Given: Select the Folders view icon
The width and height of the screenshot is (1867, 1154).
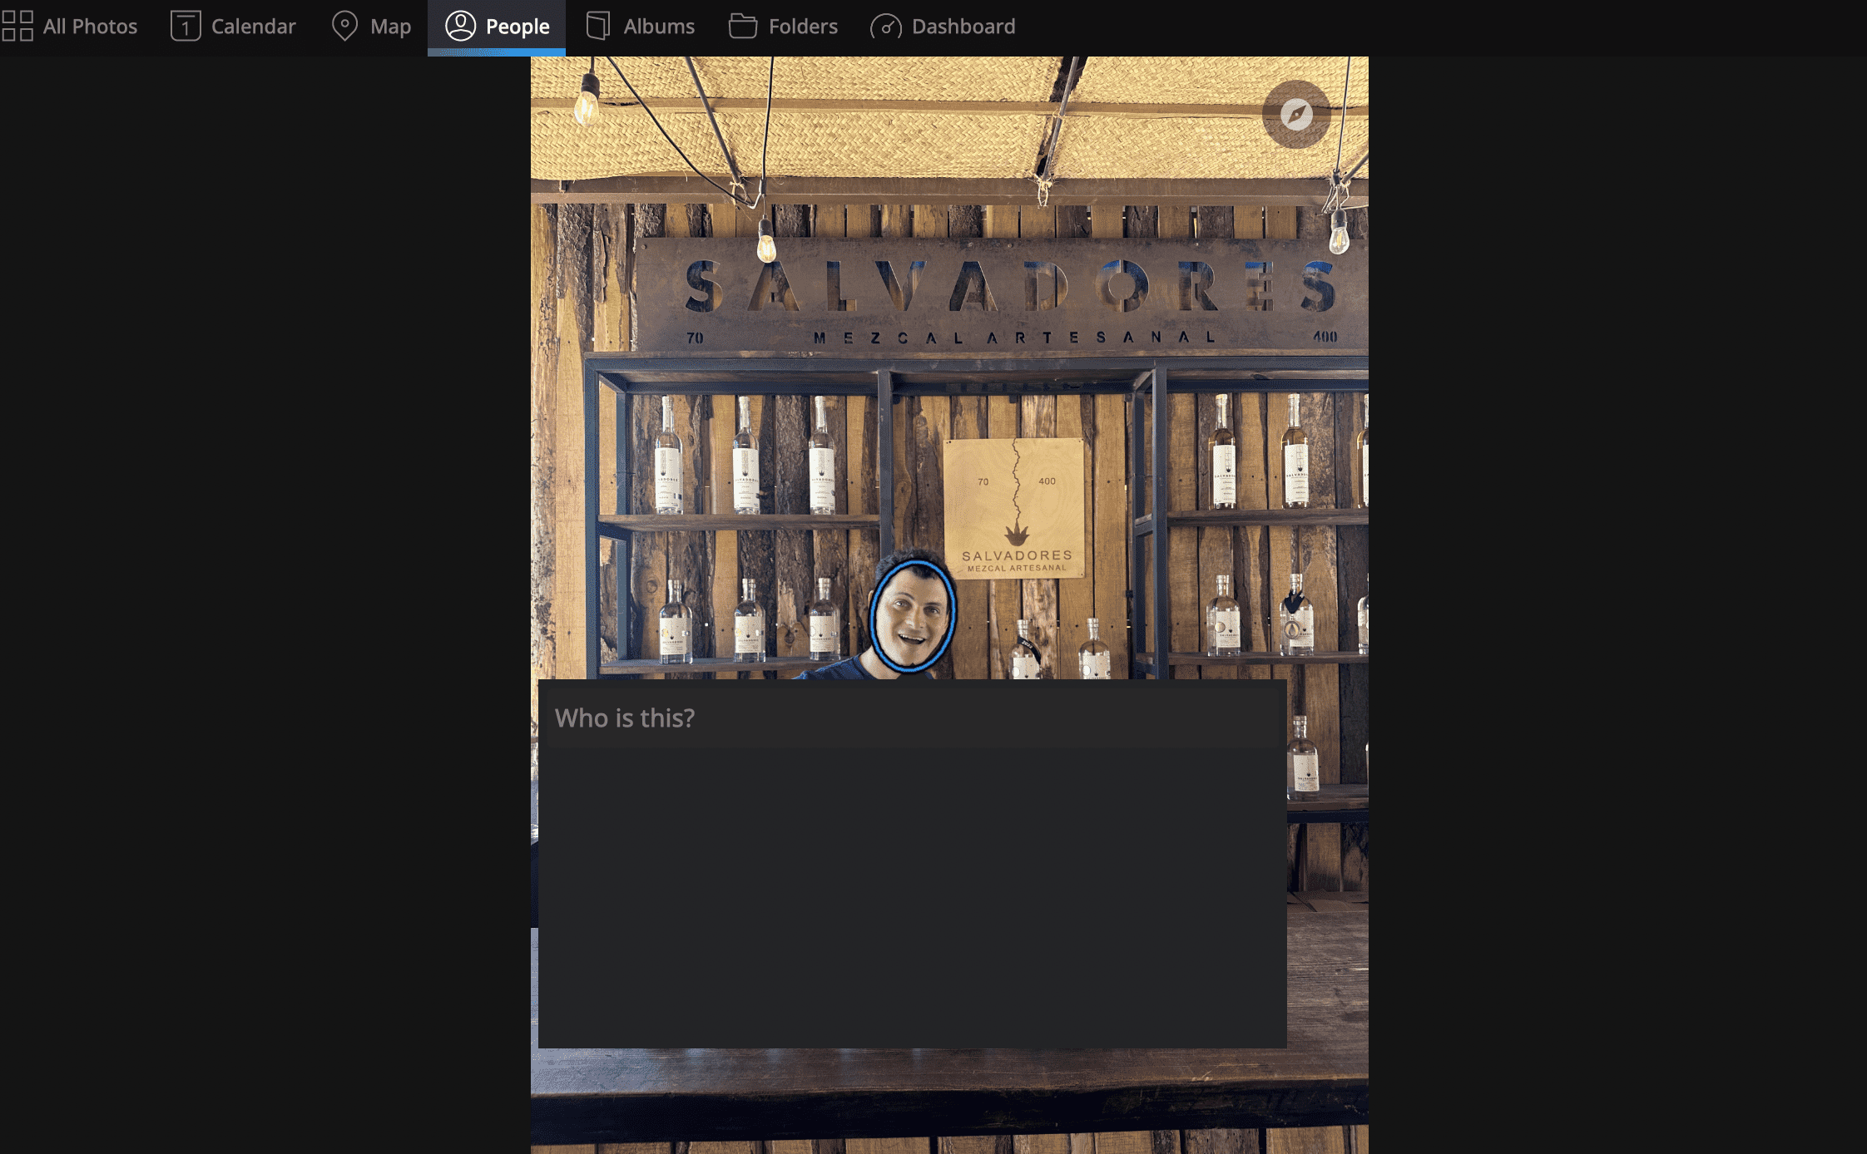Looking at the screenshot, I should pos(744,27).
